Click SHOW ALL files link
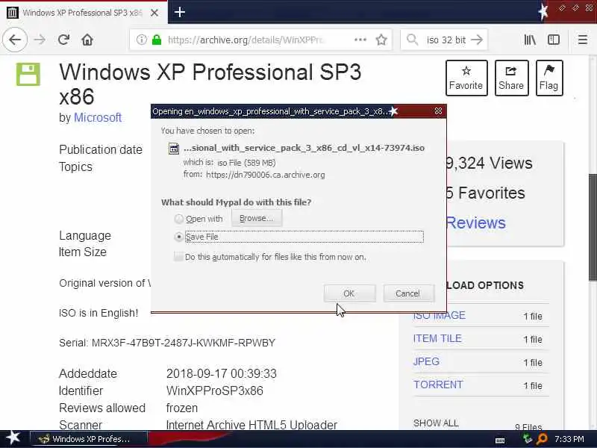Image resolution: width=597 pixels, height=448 pixels. (436, 423)
